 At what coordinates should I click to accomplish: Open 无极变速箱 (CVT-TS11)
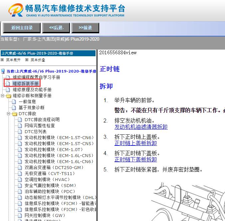click(x=50, y=173)
